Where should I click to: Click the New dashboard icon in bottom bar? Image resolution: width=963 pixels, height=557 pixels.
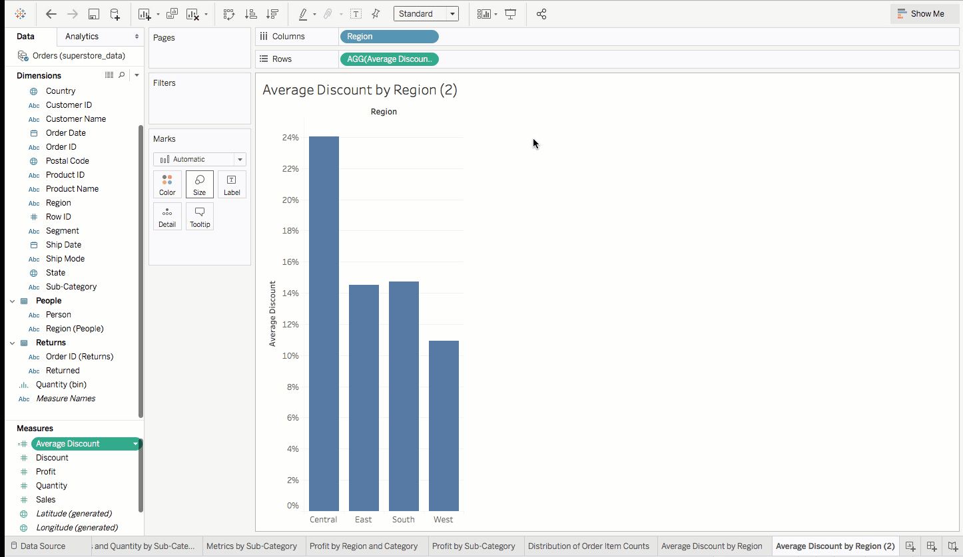(x=932, y=546)
